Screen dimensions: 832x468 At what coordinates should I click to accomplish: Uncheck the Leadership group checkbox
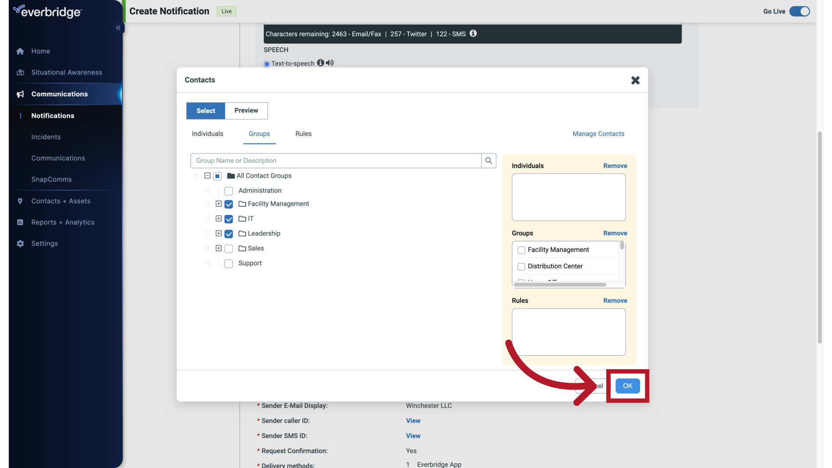click(x=228, y=234)
